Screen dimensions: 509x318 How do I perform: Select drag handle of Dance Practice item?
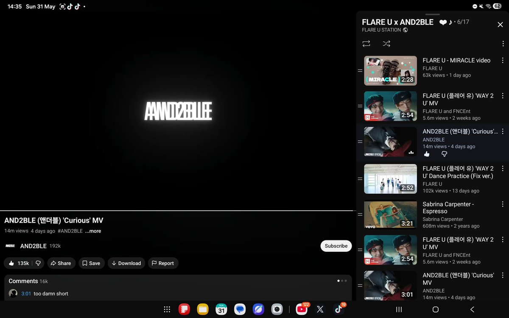coord(360,179)
